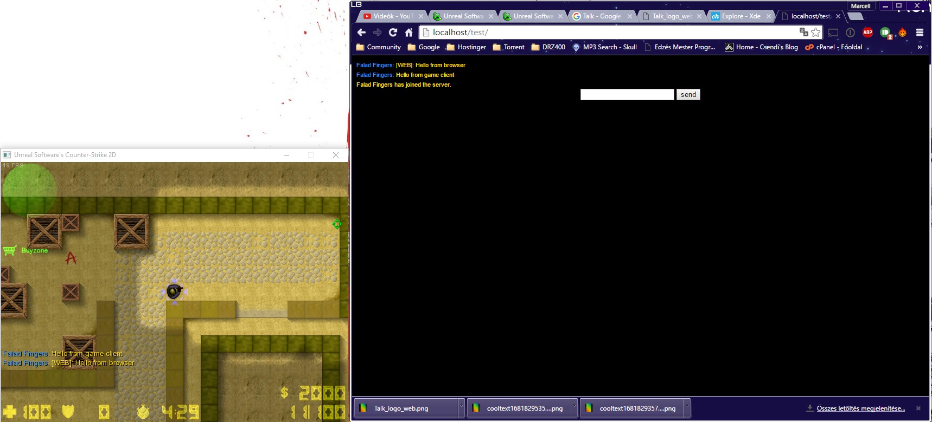
Task: Click the player character in Counter-Strike 2D
Action: pos(174,291)
